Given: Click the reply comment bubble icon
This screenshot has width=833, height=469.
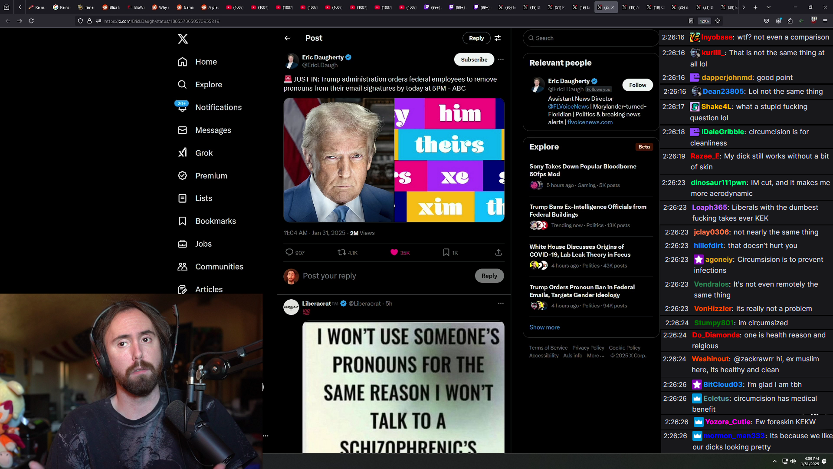Looking at the screenshot, I should (x=289, y=252).
